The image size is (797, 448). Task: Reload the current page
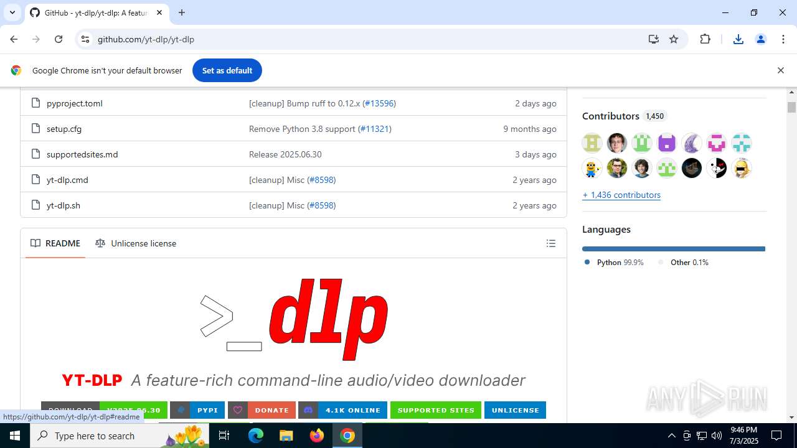[59, 39]
